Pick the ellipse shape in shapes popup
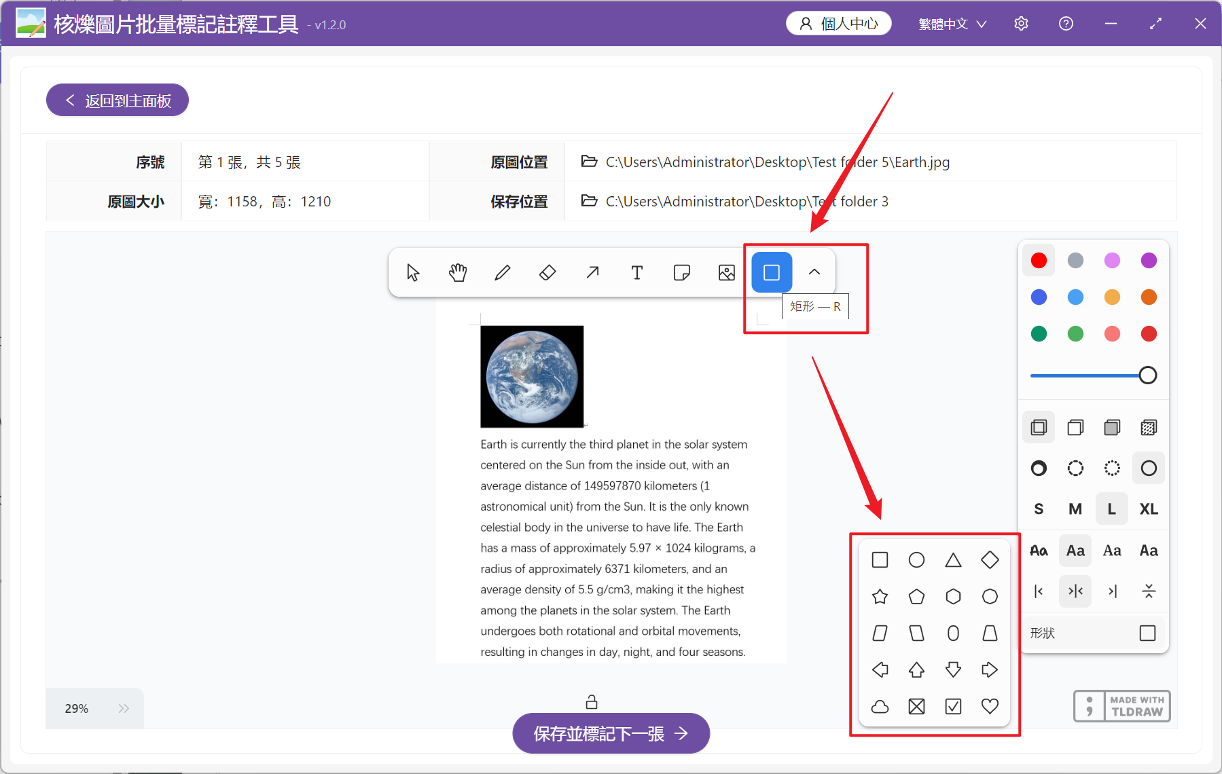 click(x=916, y=559)
